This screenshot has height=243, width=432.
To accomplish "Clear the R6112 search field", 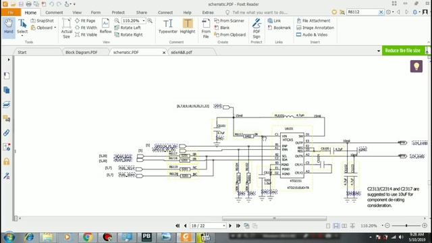I will click(381, 12).
